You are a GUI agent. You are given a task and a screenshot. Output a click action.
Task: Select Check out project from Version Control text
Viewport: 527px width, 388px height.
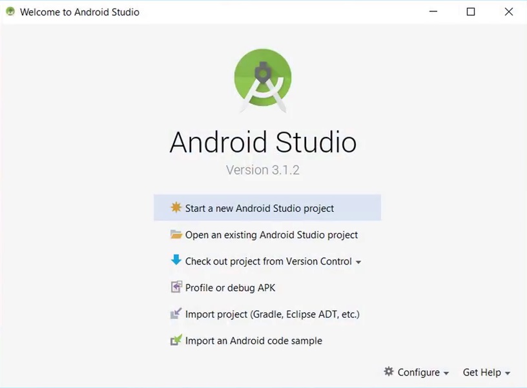point(269,261)
